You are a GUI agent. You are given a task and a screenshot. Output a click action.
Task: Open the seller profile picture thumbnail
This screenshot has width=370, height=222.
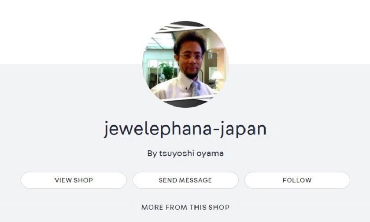pos(185,64)
